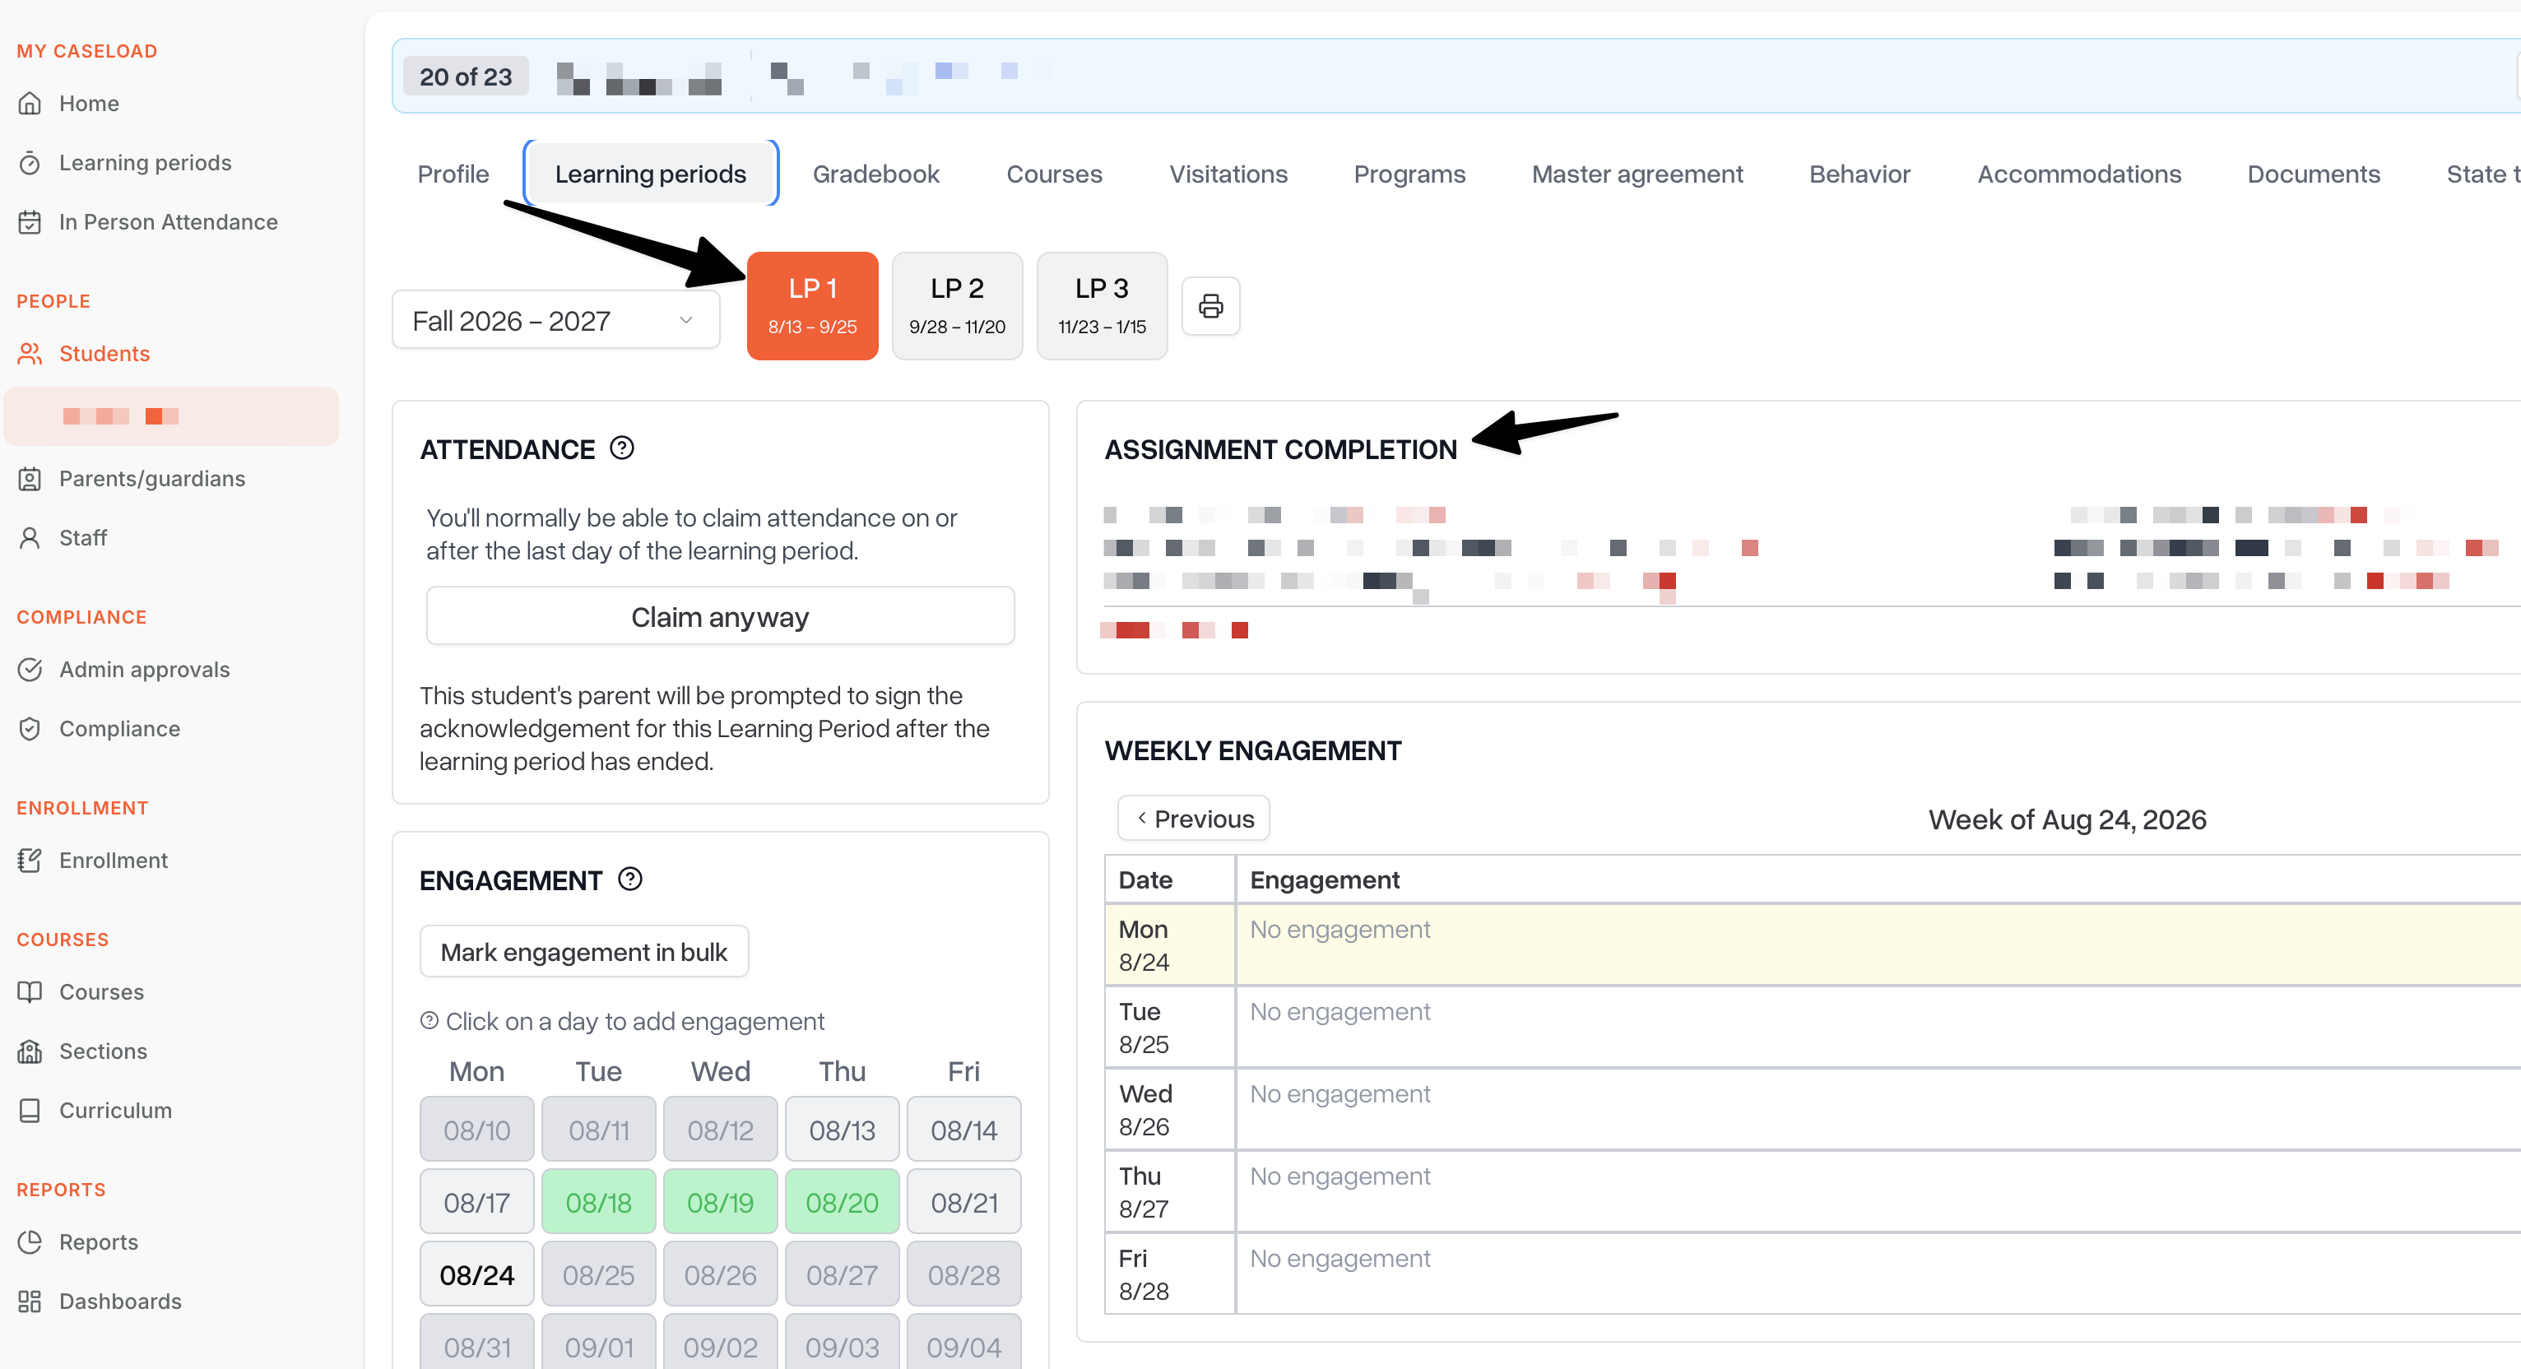Click the Tue 8/25 No engagement row
This screenshot has height=1369, width=2521.
(x=1813, y=1027)
